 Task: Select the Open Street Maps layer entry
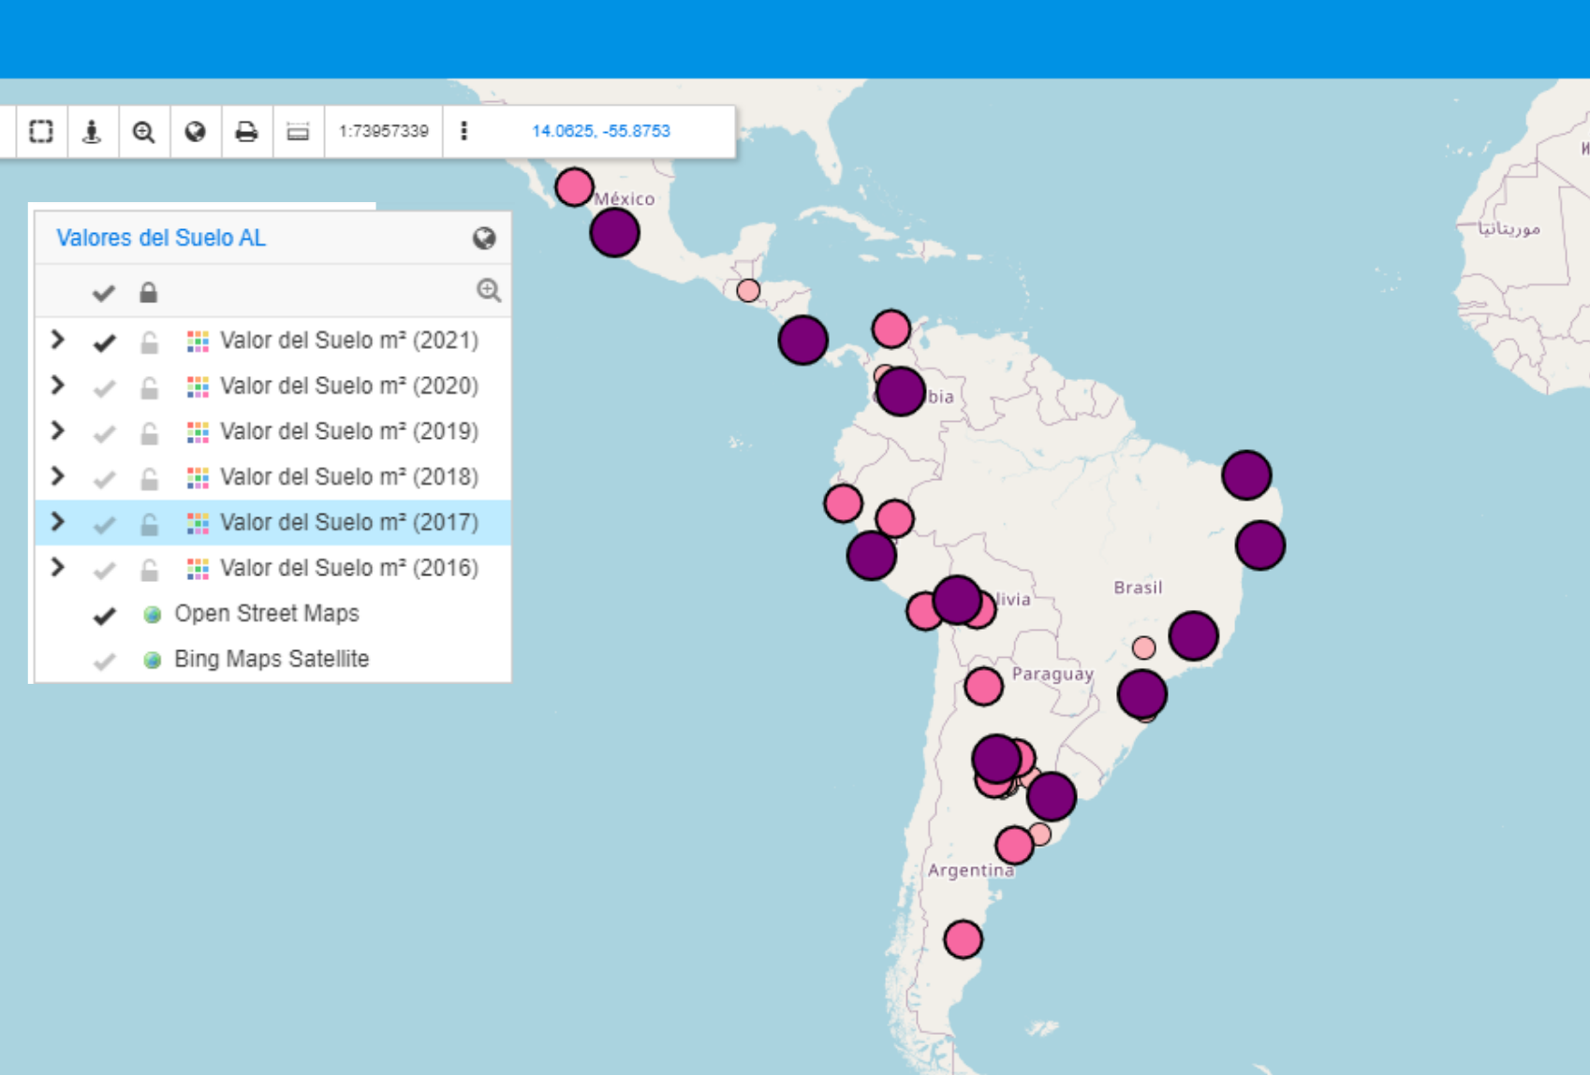pyautogui.click(x=267, y=614)
